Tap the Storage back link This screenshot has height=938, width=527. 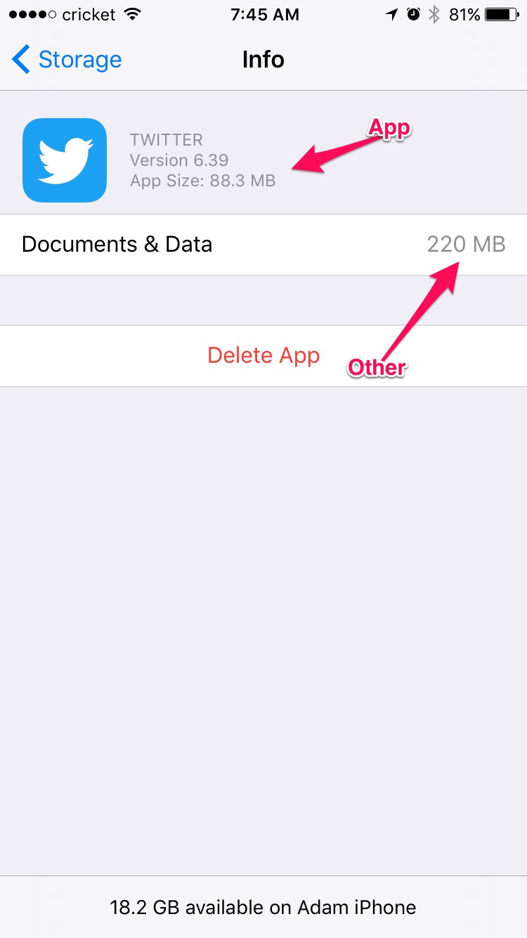(79, 60)
